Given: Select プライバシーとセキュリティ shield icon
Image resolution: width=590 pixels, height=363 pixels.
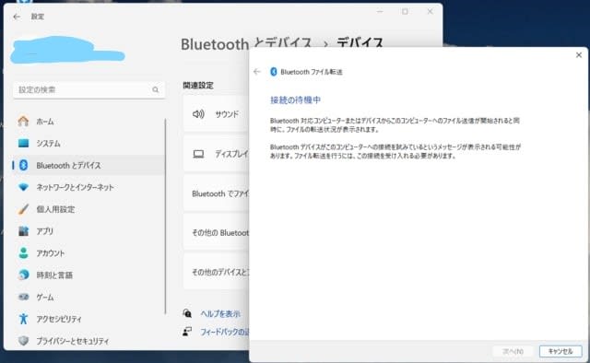Looking at the screenshot, I should [23, 341].
